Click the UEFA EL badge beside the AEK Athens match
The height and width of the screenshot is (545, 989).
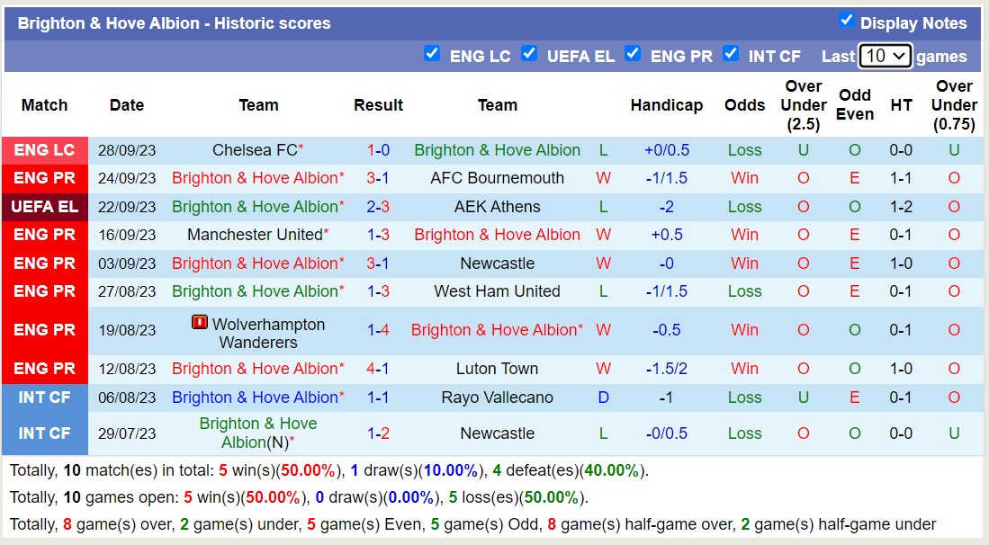pyautogui.click(x=44, y=207)
